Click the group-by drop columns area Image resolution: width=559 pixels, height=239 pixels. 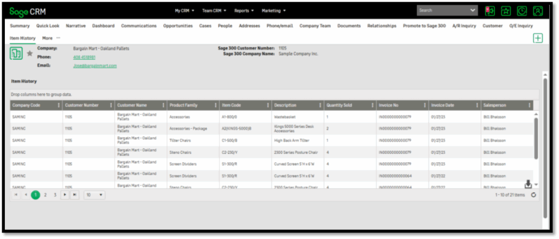click(x=275, y=95)
